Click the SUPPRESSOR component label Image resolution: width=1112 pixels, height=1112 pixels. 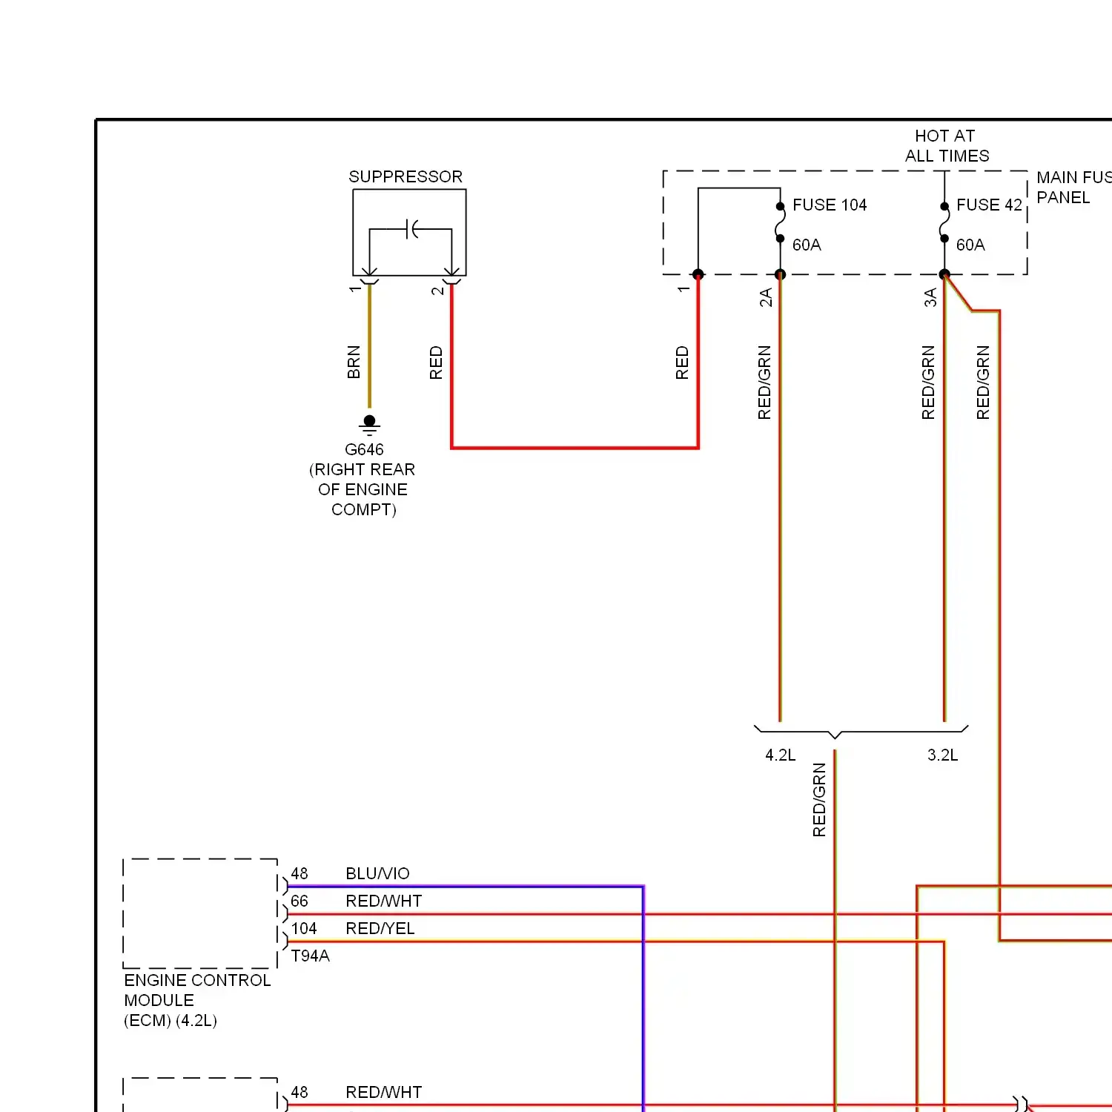click(x=406, y=176)
